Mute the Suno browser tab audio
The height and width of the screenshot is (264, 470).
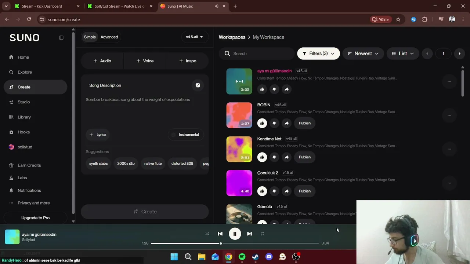click(216, 6)
